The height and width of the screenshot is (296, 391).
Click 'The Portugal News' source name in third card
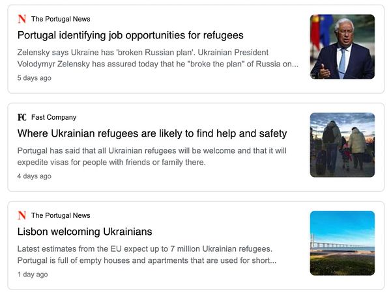pyautogui.click(x=61, y=215)
